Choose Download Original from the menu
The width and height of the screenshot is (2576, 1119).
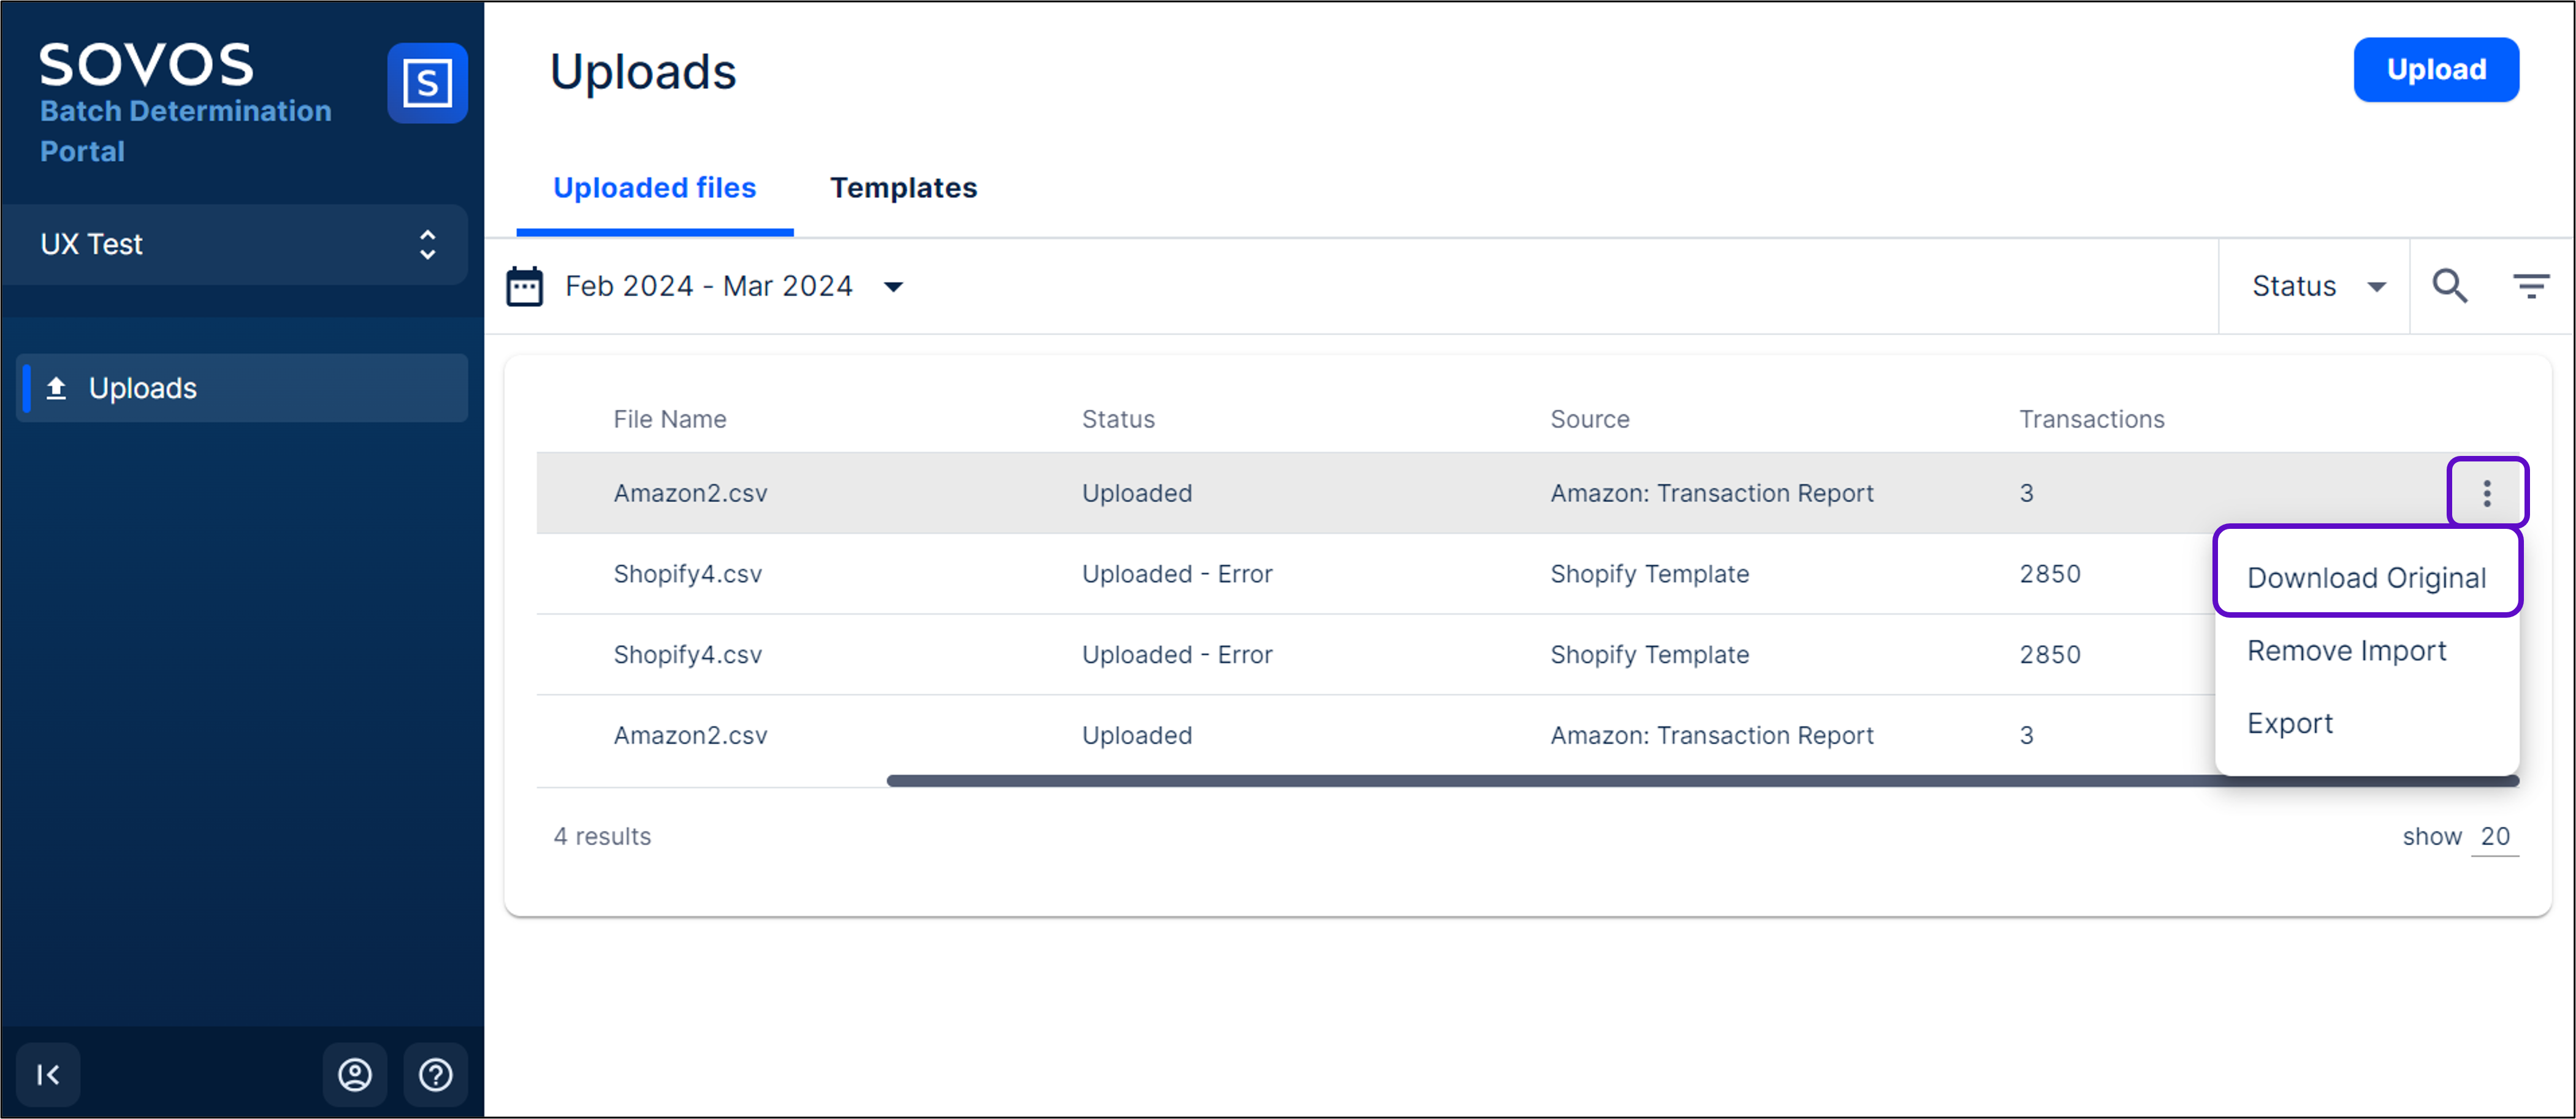pos(2366,577)
